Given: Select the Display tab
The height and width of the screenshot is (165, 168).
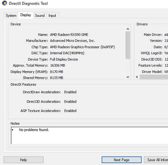Looking at the screenshot, I should (x=26, y=15).
